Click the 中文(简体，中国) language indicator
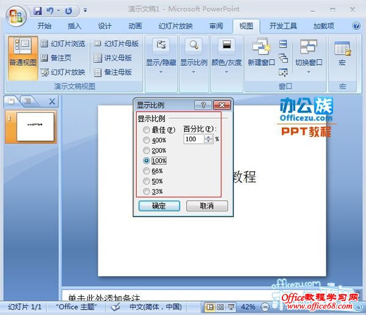This screenshot has width=366, height=315. coord(156,307)
